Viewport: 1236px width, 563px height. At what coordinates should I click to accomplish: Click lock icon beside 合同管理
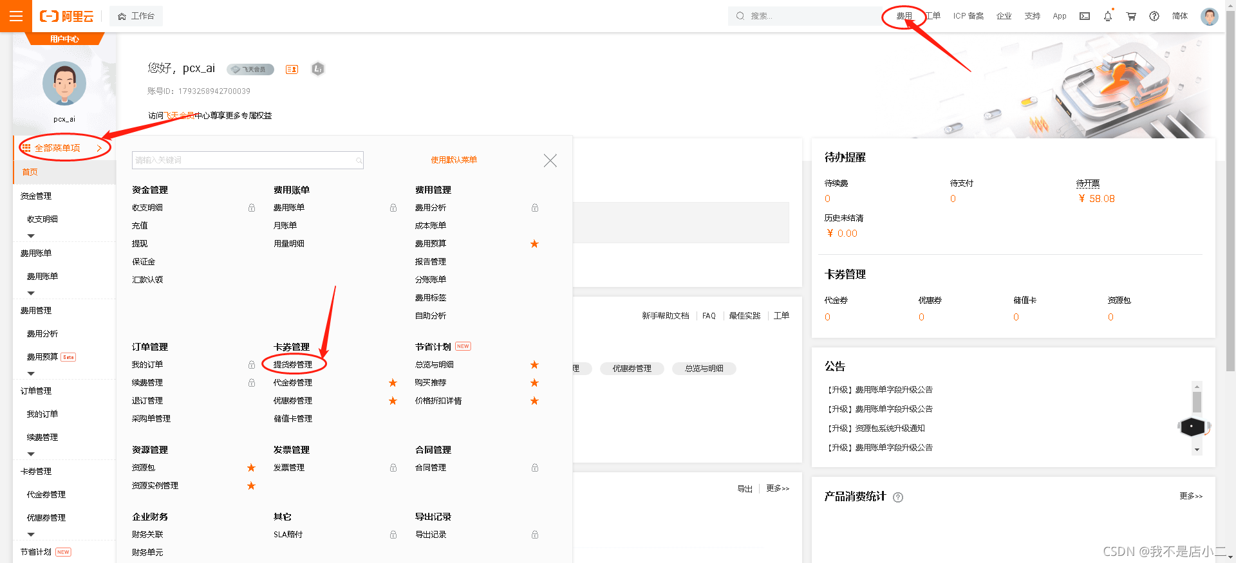click(535, 468)
